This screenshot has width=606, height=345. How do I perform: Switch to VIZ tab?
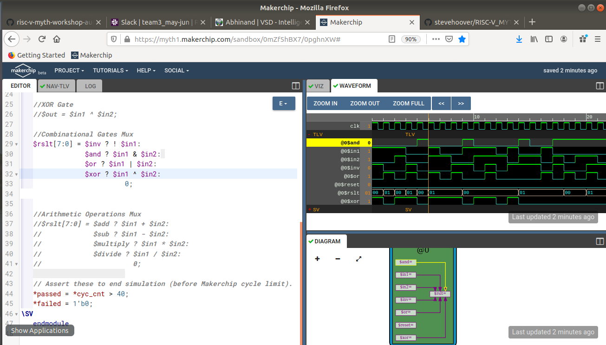(318, 86)
